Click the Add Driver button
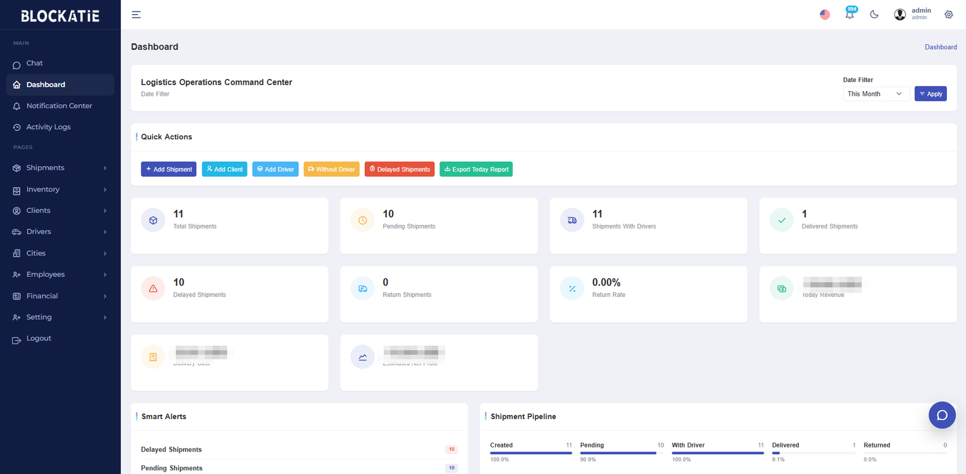The width and height of the screenshot is (966, 474). point(275,169)
